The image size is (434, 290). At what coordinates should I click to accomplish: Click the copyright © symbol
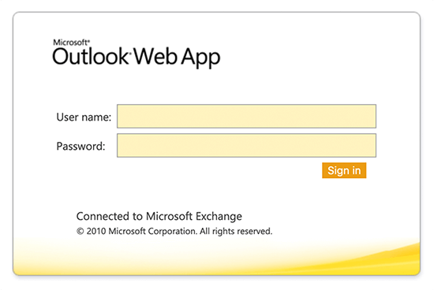[80, 231]
